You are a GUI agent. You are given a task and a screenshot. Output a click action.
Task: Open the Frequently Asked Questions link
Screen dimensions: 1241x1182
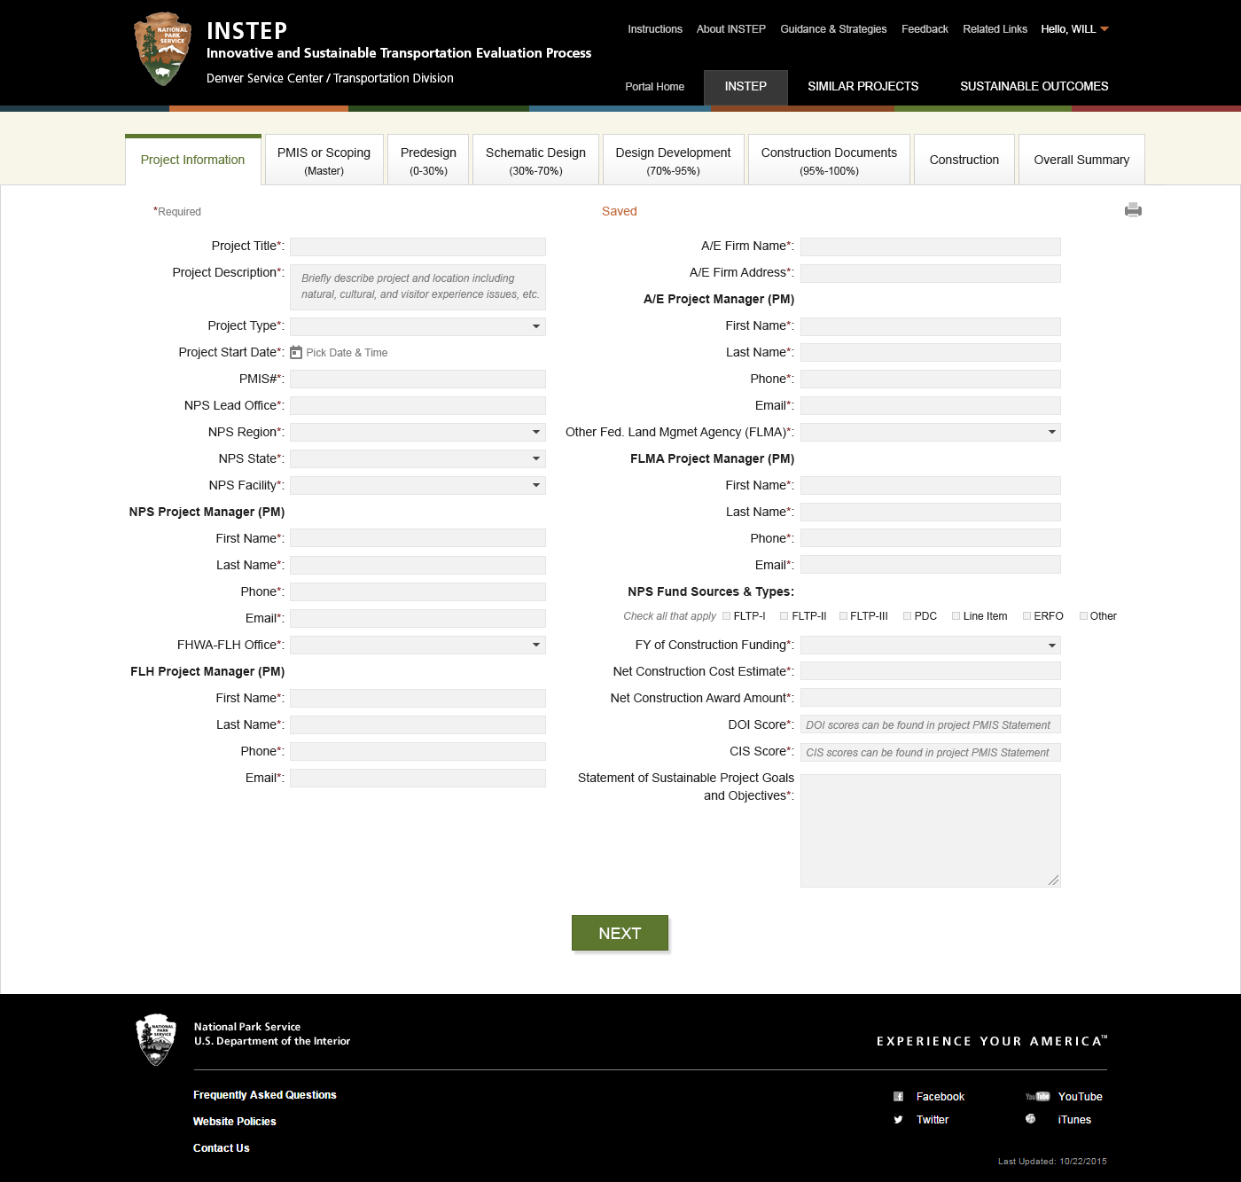click(x=264, y=1094)
